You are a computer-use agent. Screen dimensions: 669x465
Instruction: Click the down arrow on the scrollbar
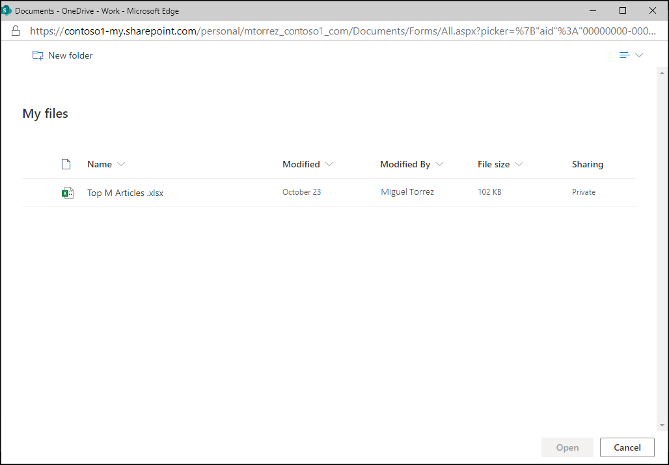[x=661, y=423]
